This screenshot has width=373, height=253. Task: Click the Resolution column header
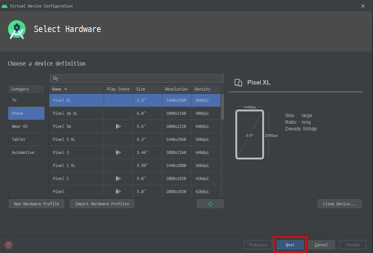point(176,89)
